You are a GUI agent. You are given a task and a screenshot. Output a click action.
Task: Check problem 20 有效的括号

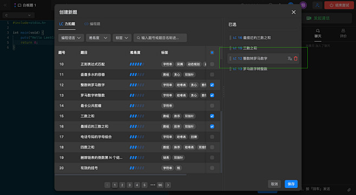coord(212,168)
